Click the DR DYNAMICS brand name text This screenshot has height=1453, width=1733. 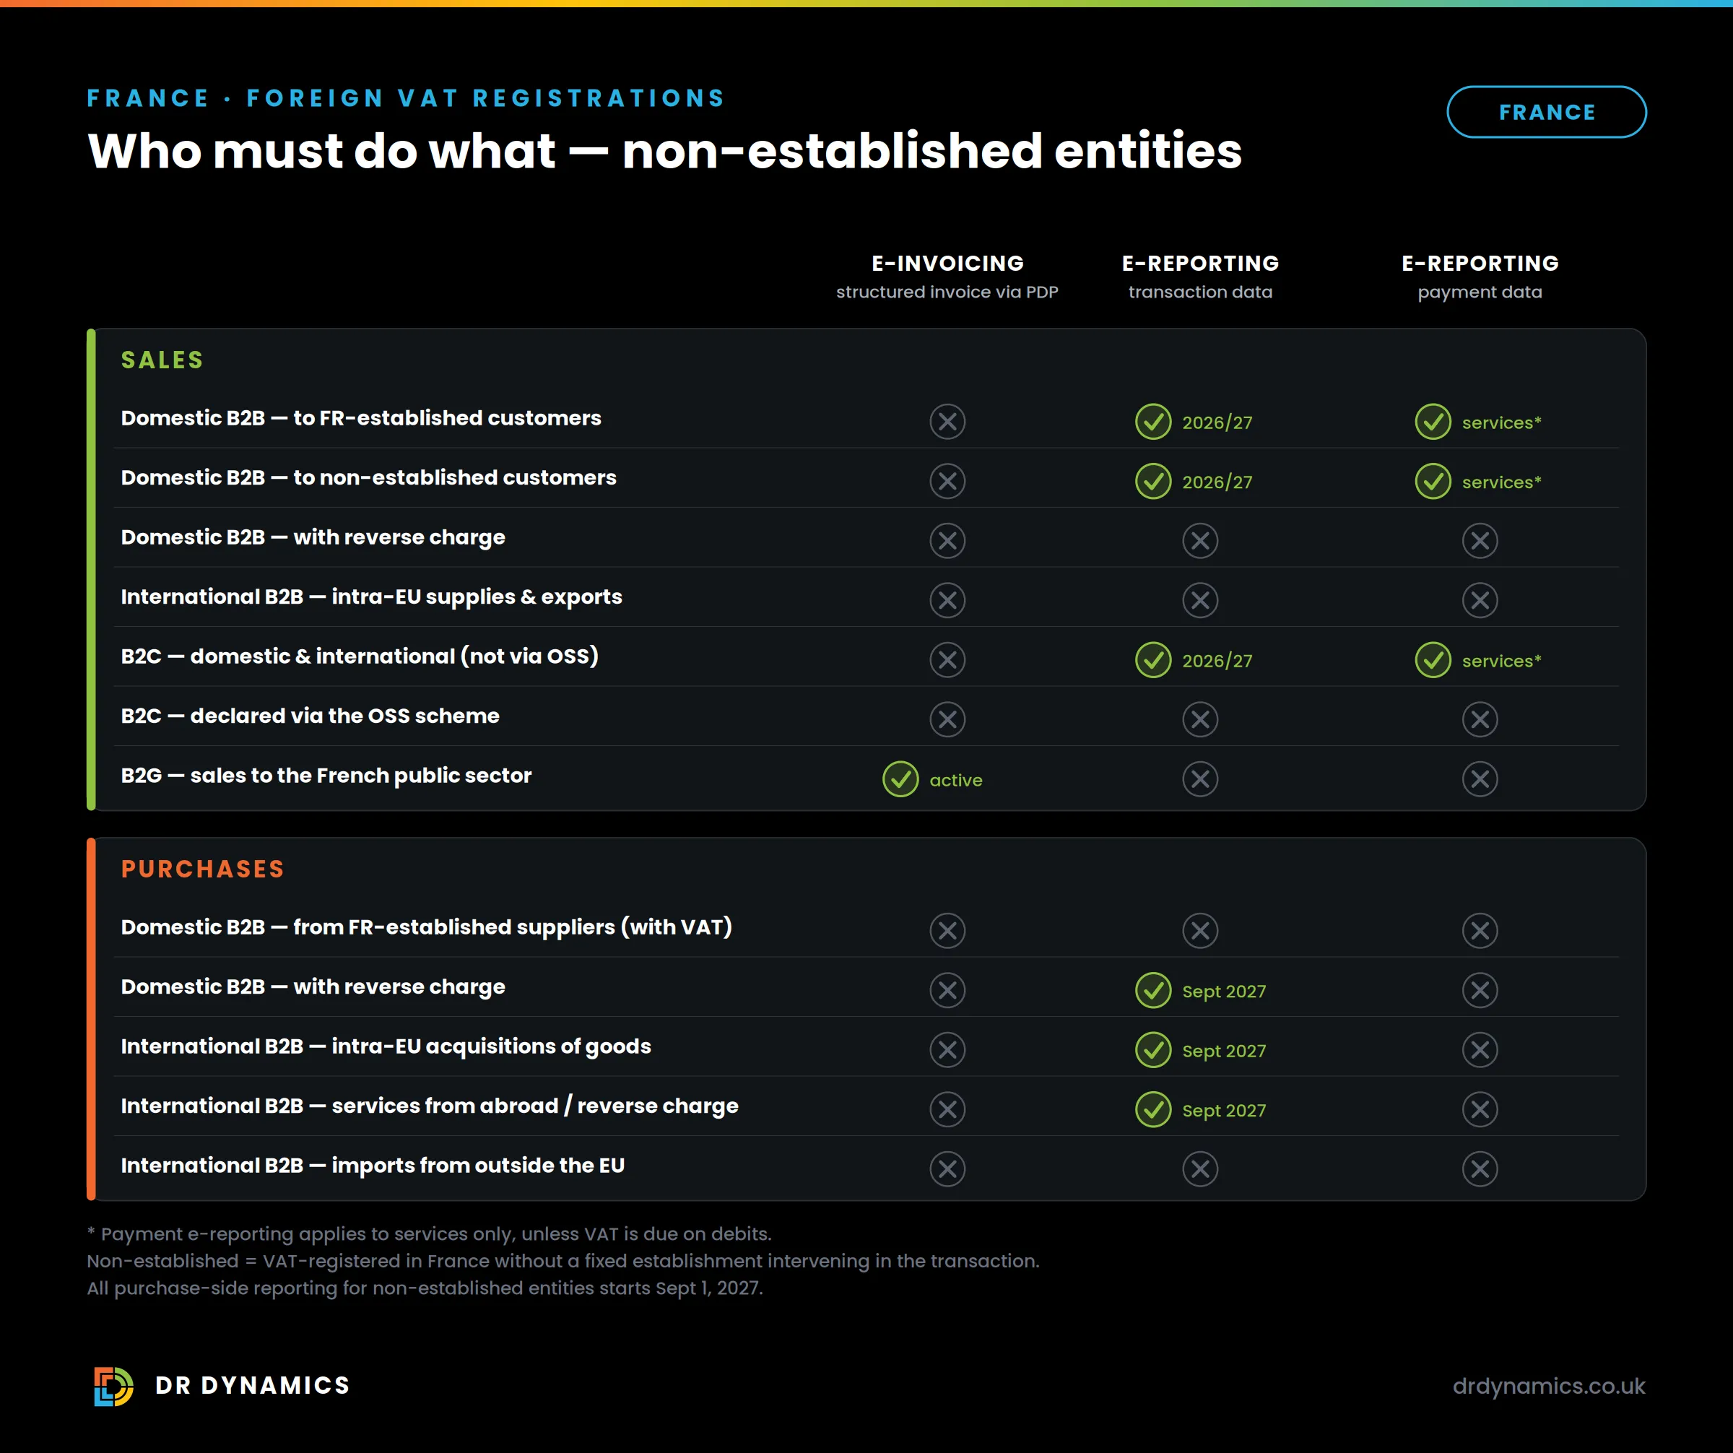[253, 1385]
